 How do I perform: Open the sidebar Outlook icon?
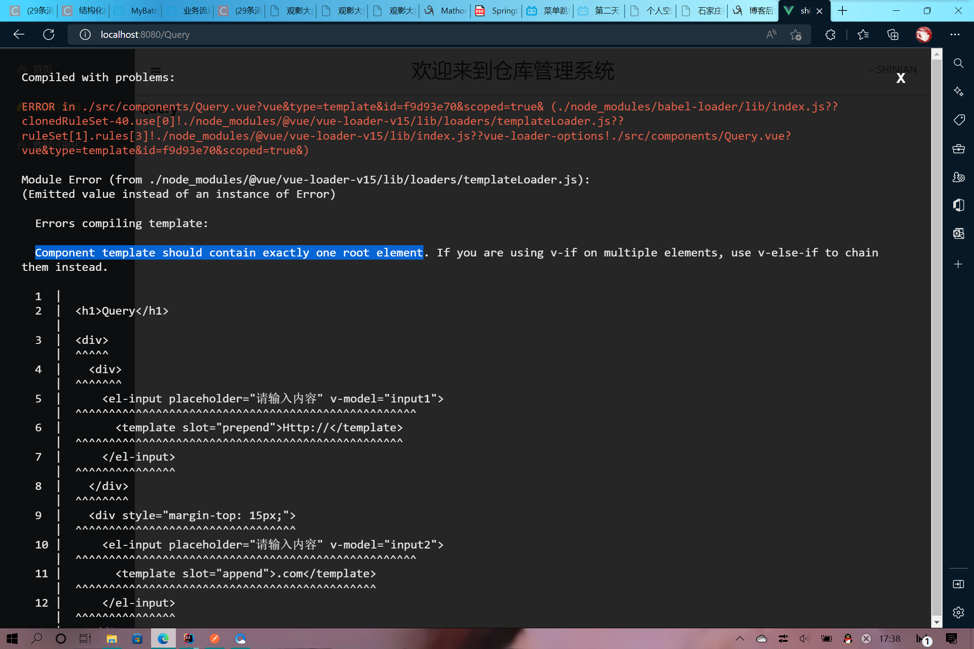point(959,233)
